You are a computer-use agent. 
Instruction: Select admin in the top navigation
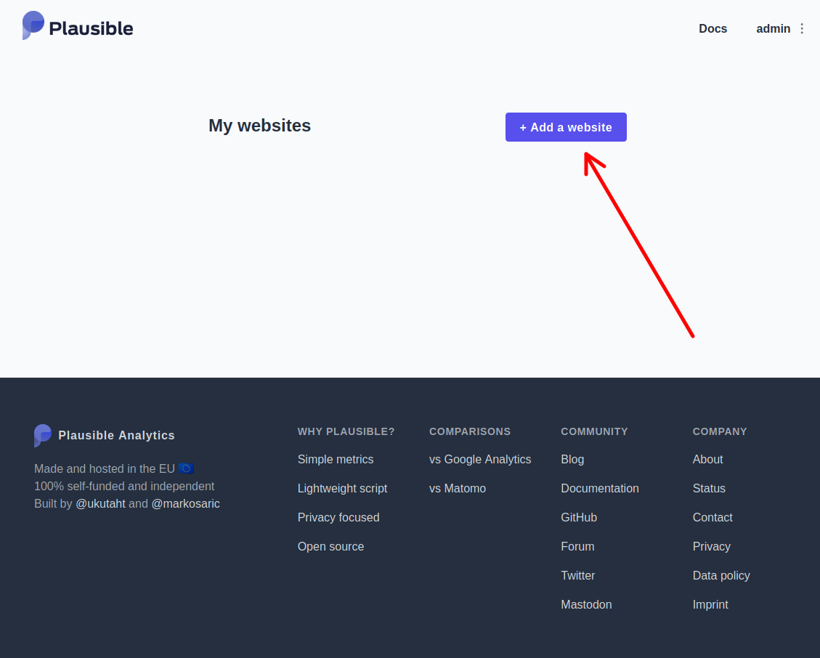(772, 28)
